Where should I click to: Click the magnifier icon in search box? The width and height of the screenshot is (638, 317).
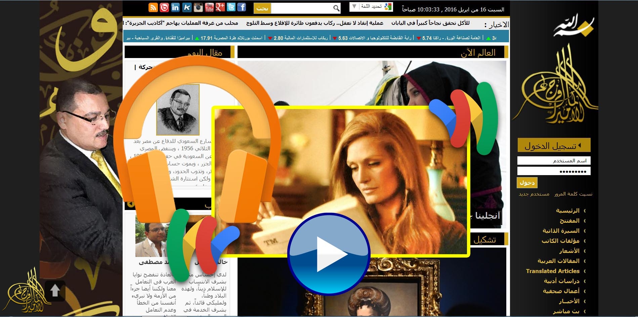tap(336, 8)
